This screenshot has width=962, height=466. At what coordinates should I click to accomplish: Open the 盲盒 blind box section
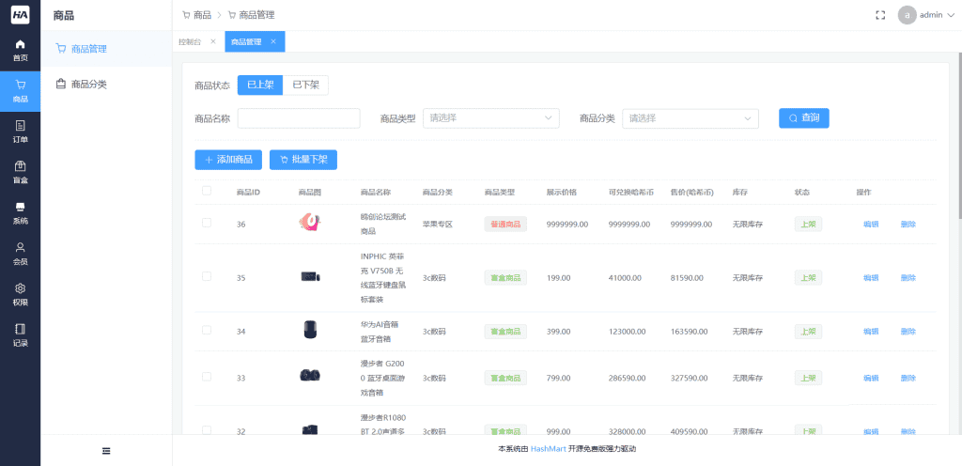point(20,172)
